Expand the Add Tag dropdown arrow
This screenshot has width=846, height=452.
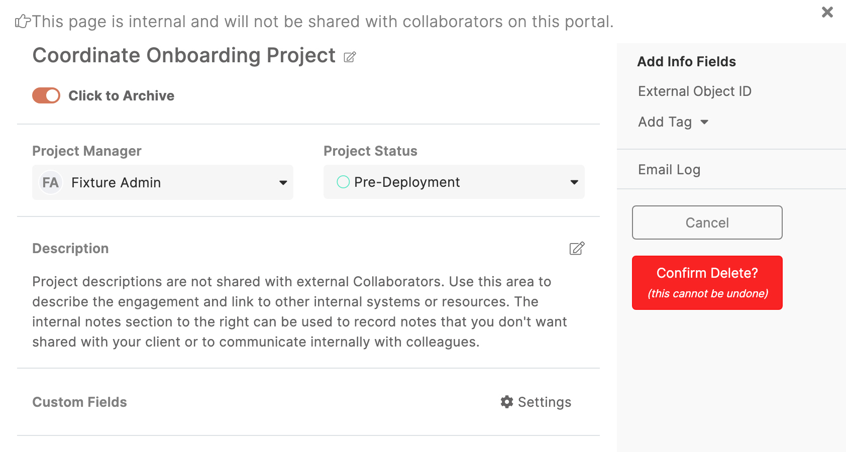point(704,122)
